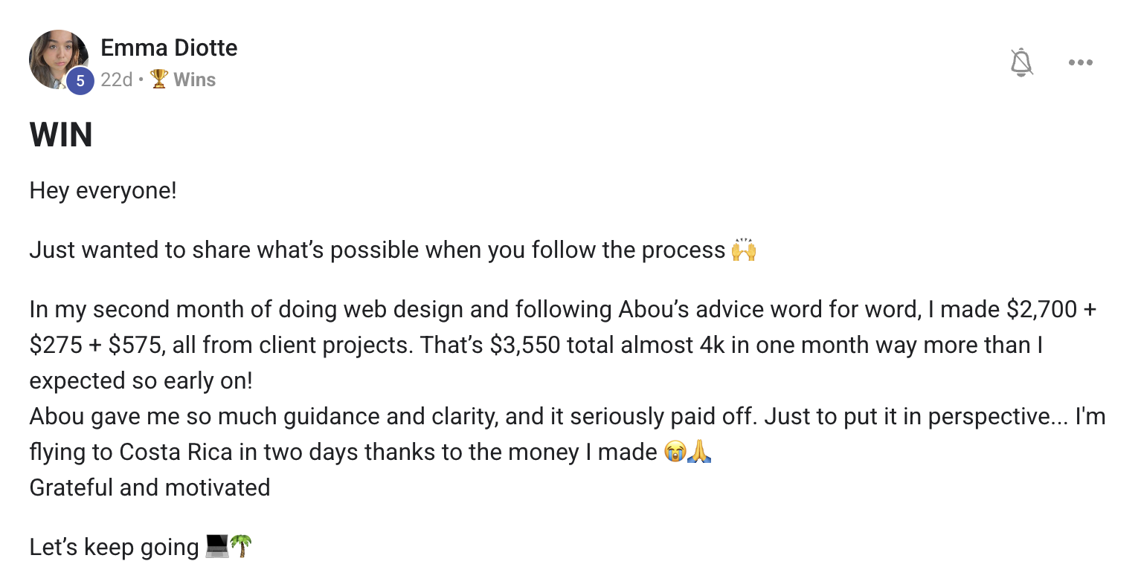Click the "Hey everyone!" greeting line
Viewport: 1141px width, 587px height.
(103, 191)
